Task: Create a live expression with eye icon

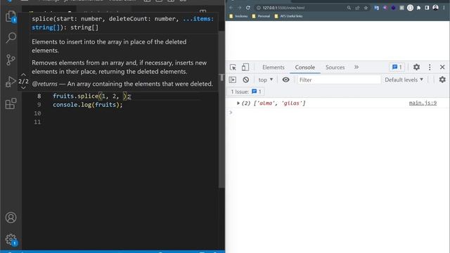Action: [x=285, y=79]
